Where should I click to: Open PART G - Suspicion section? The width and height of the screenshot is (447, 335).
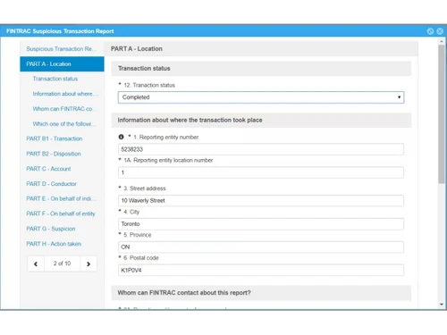(x=51, y=229)
